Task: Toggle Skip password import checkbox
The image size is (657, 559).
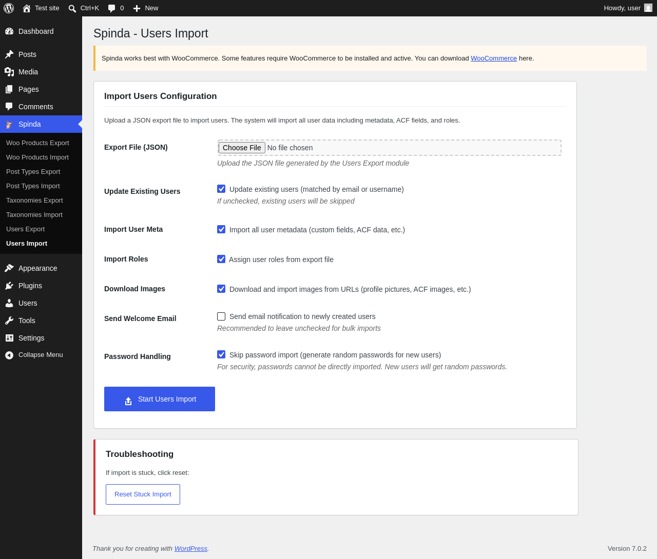Action: (221, 354)
